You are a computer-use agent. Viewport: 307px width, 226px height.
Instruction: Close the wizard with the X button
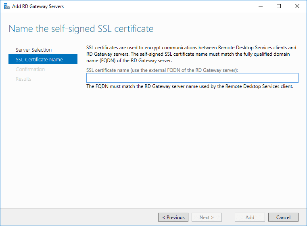297,6
